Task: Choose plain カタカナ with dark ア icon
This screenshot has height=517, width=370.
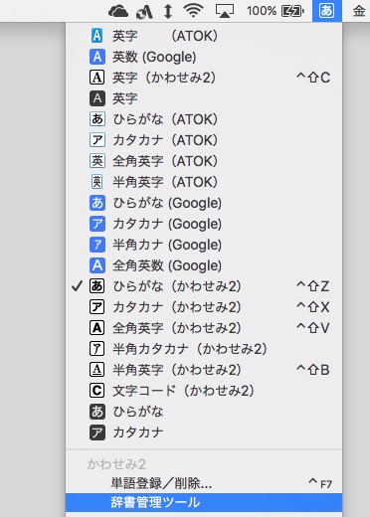Action: [204, 432]
